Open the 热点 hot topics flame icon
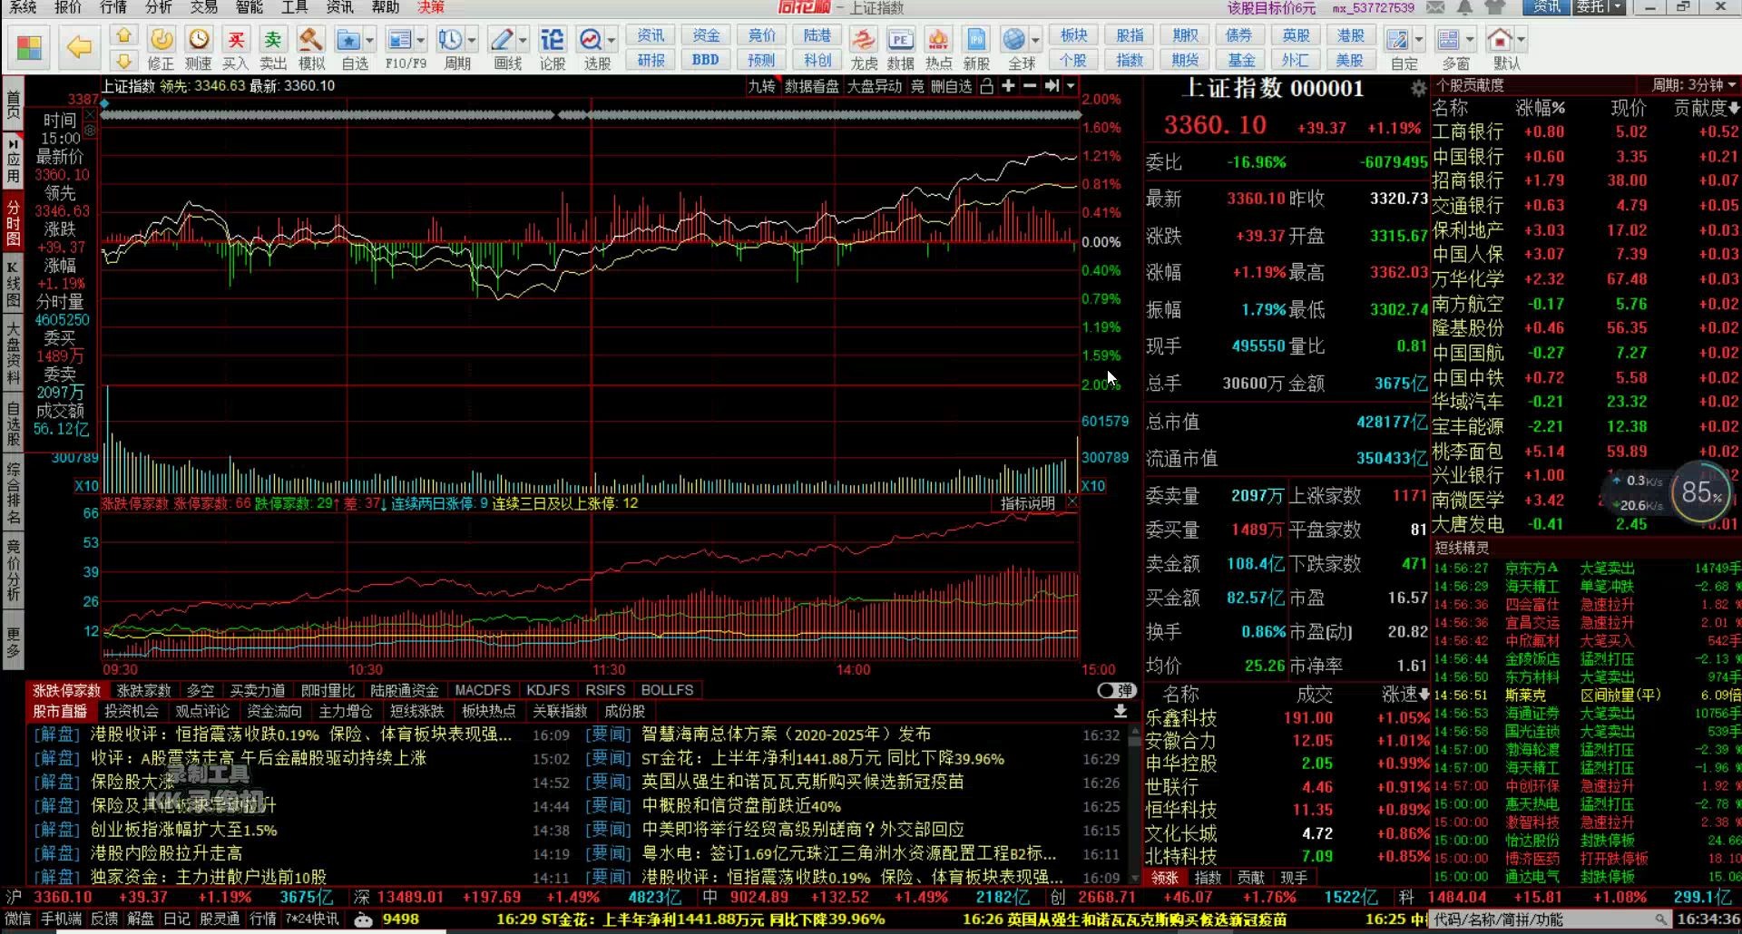1742x934 pixels. (x=938, y=48)
